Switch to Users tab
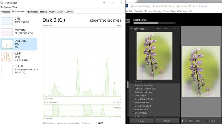 [52, 12]
